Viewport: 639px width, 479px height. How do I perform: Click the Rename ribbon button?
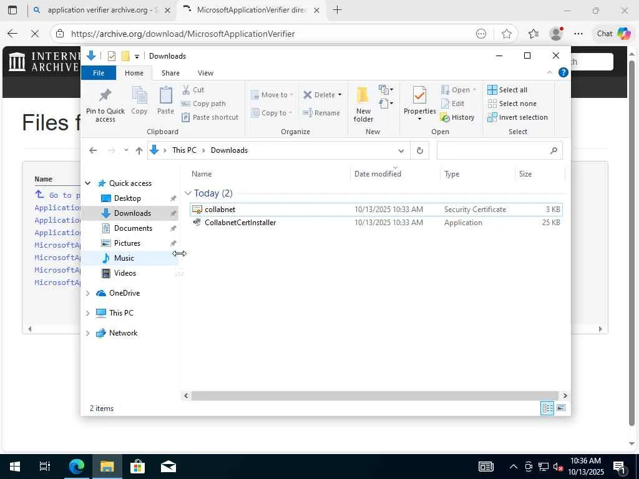321,113
